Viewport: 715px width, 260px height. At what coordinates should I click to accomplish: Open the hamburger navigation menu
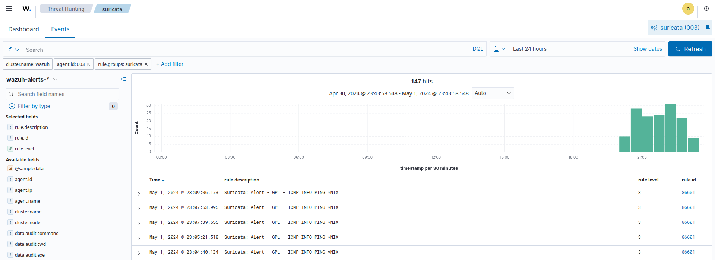9,9
